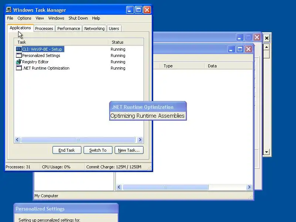Switch to the Processes tab
The height and width of the screenshot is (222, 296).
tap(44, 28)
